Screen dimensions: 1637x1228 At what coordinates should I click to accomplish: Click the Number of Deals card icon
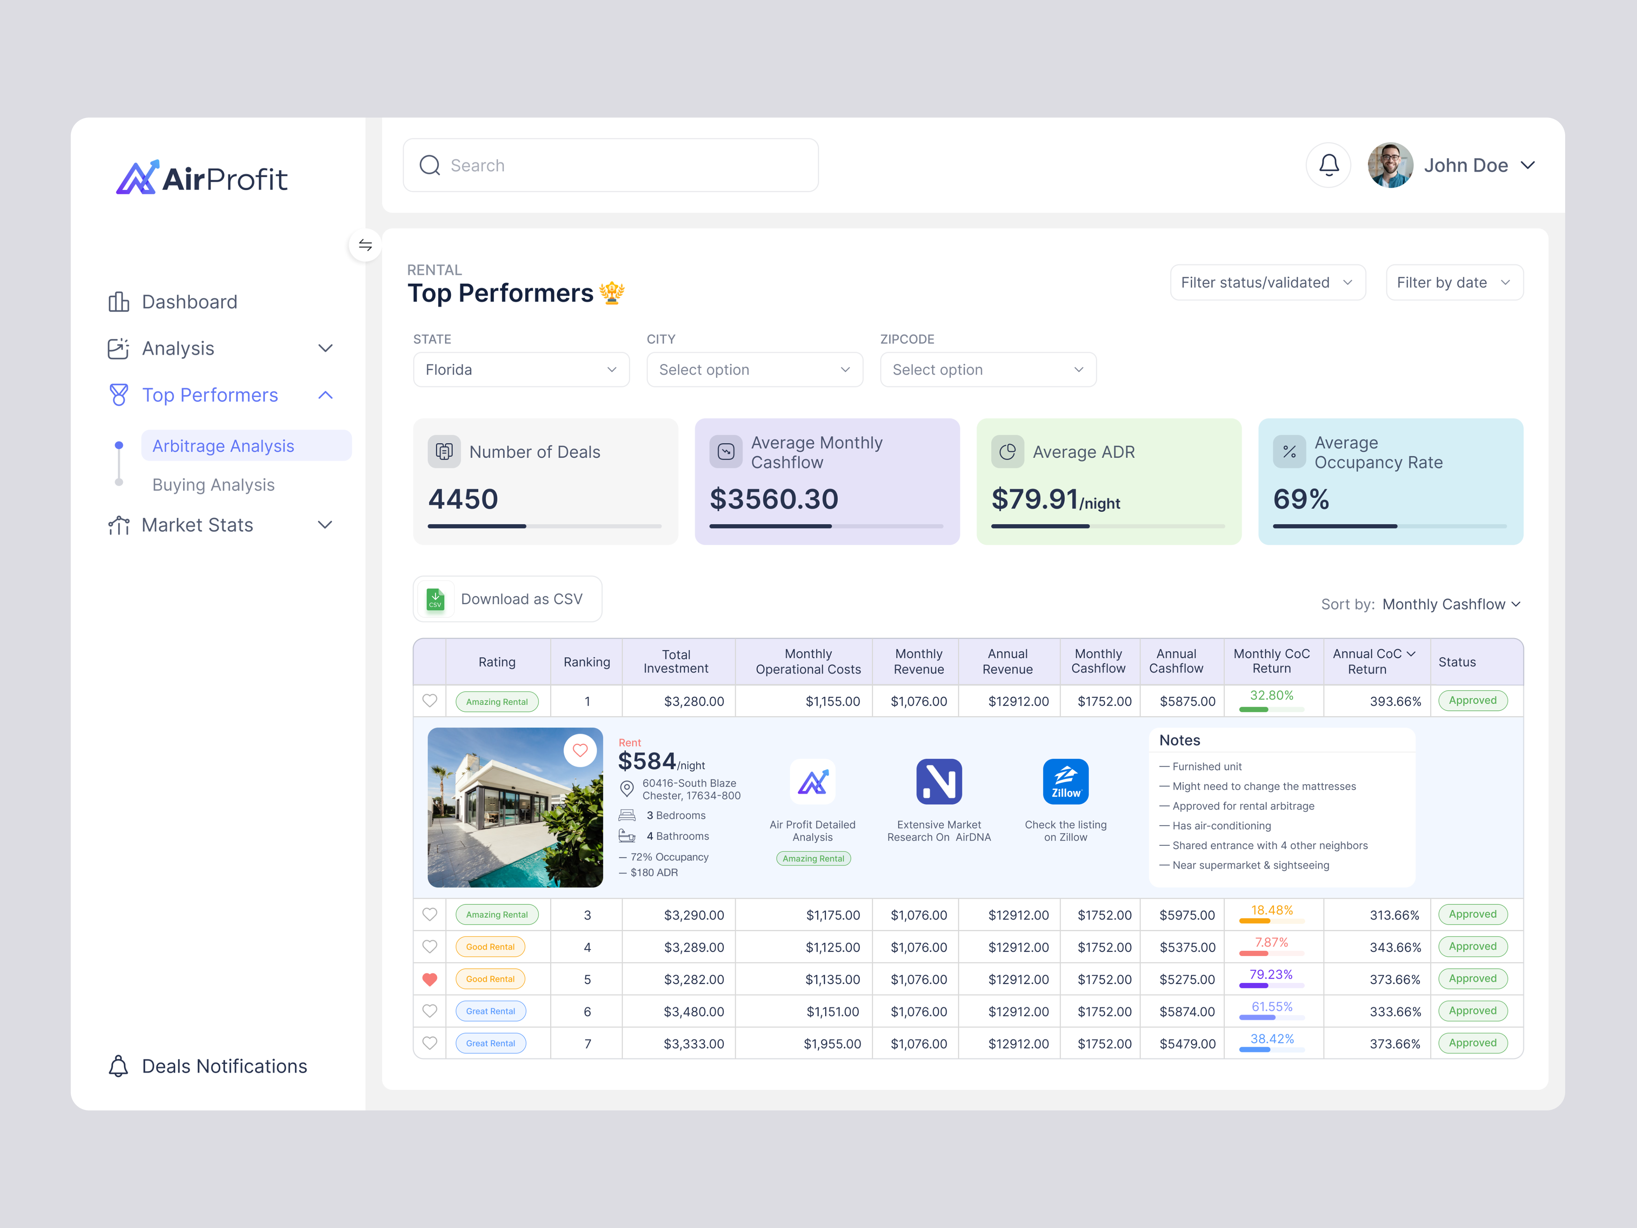coord(444,451)
